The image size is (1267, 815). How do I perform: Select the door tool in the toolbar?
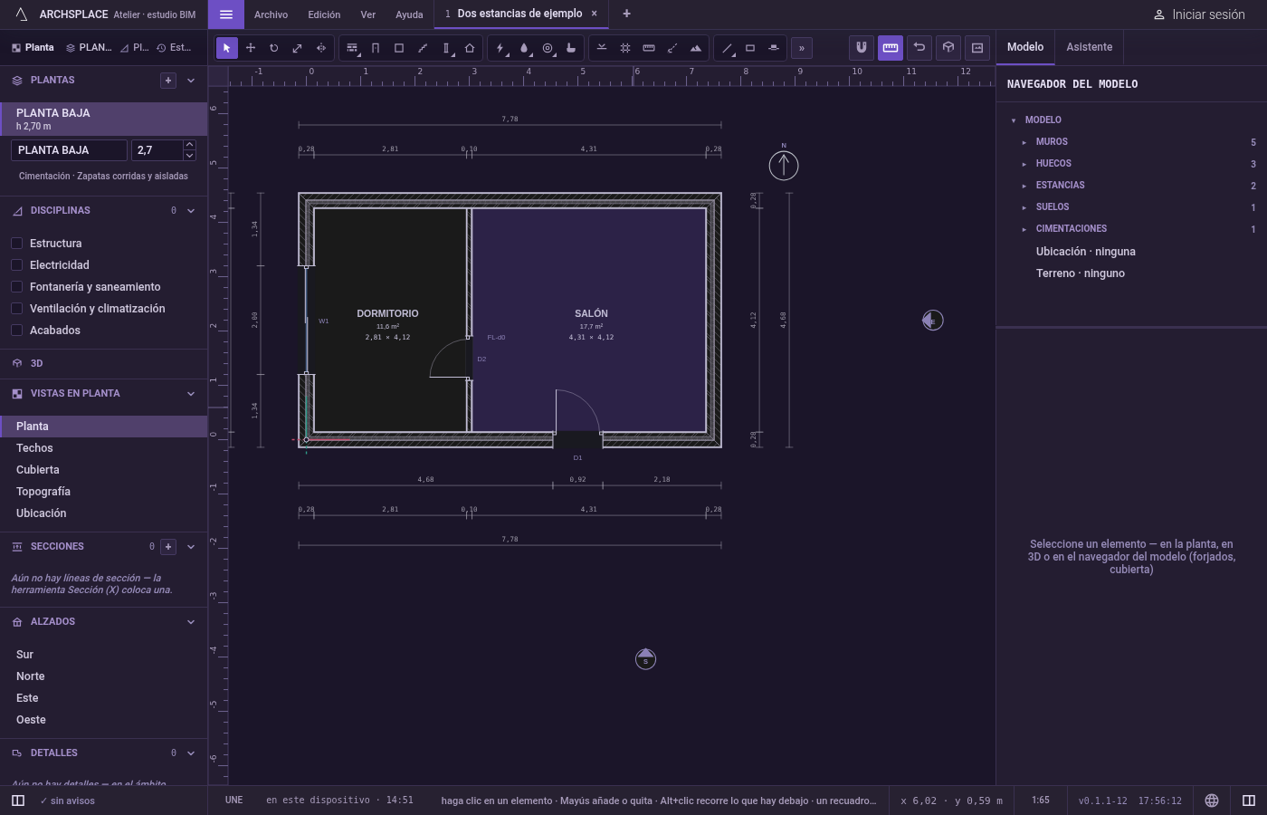point(376,48)
